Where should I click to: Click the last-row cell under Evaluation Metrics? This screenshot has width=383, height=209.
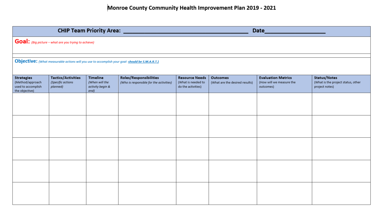point(284,194)
